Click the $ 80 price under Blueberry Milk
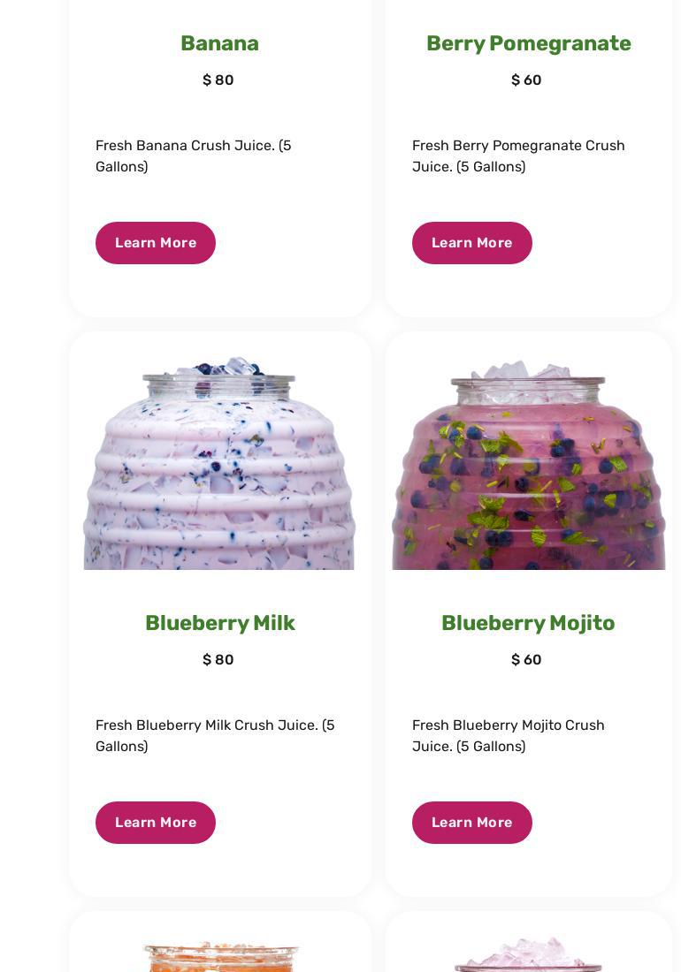This screenshot has height=972, width=681. point(218,659)
